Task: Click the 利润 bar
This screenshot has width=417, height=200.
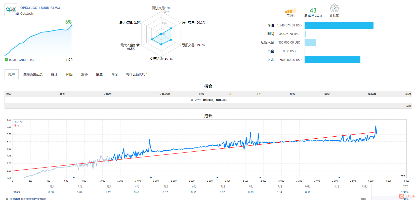Action: (x=305, y=34)
